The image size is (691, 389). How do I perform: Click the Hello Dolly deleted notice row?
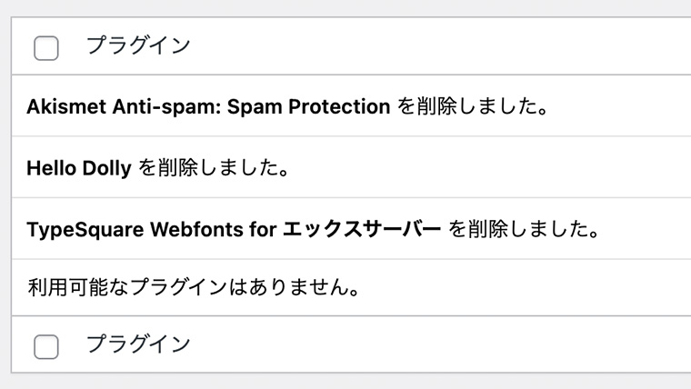pyautogui.click(x=345, y=167)
